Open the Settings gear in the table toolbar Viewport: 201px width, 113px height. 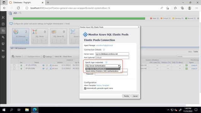tap(47, 56)
